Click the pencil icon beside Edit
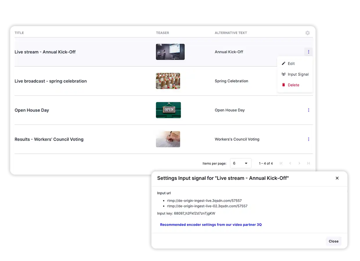The height and width of the screenshot is (261, 360). click(284, 64)
